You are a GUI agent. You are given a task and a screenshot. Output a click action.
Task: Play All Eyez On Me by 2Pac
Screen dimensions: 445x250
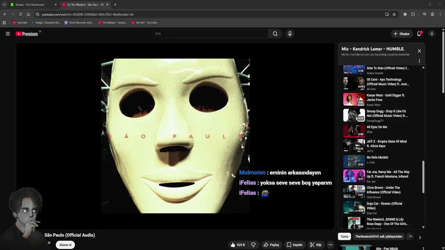382,131
